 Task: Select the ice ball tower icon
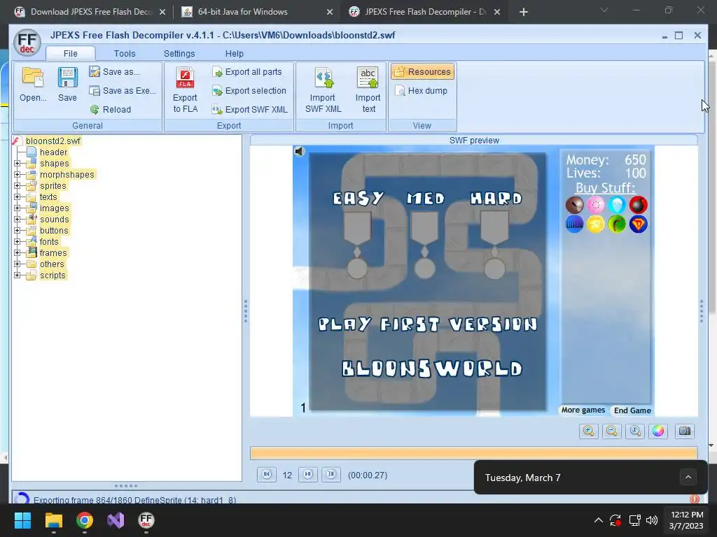[x=617, y=205]
